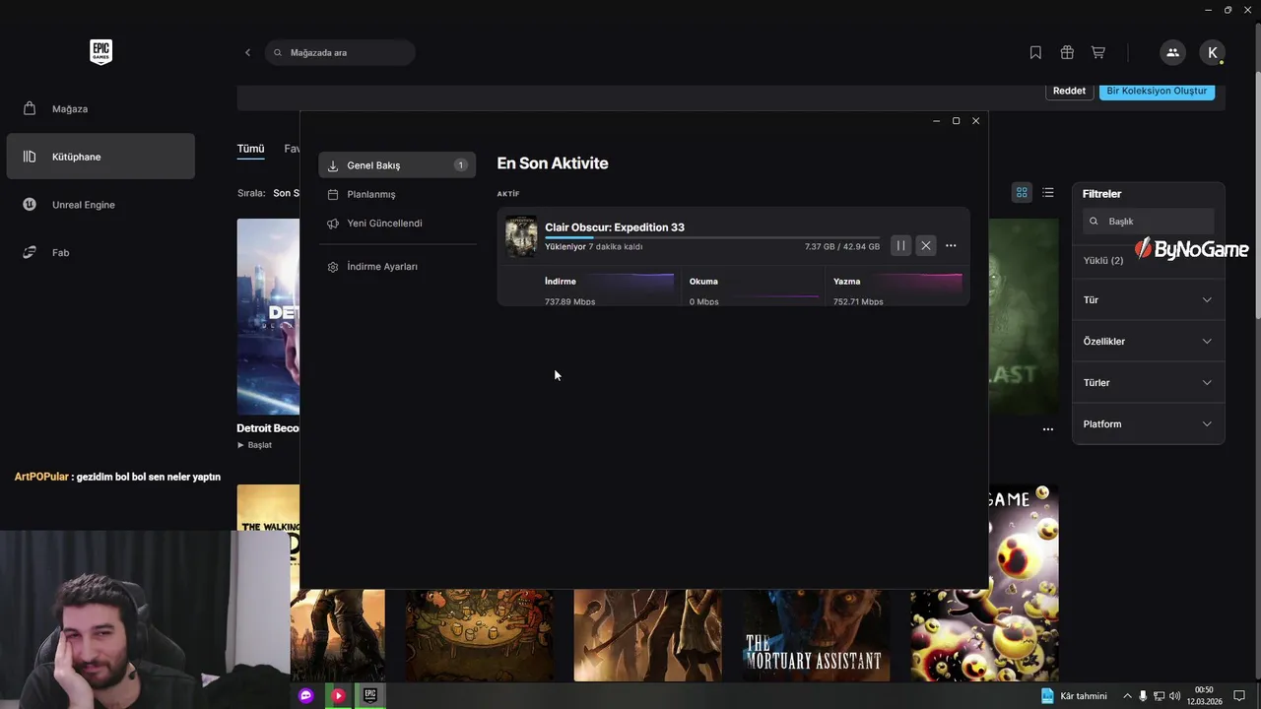Expand the Özellikler filter
Viewport: 1261px width, 709px height.
tap(1148, 341)
